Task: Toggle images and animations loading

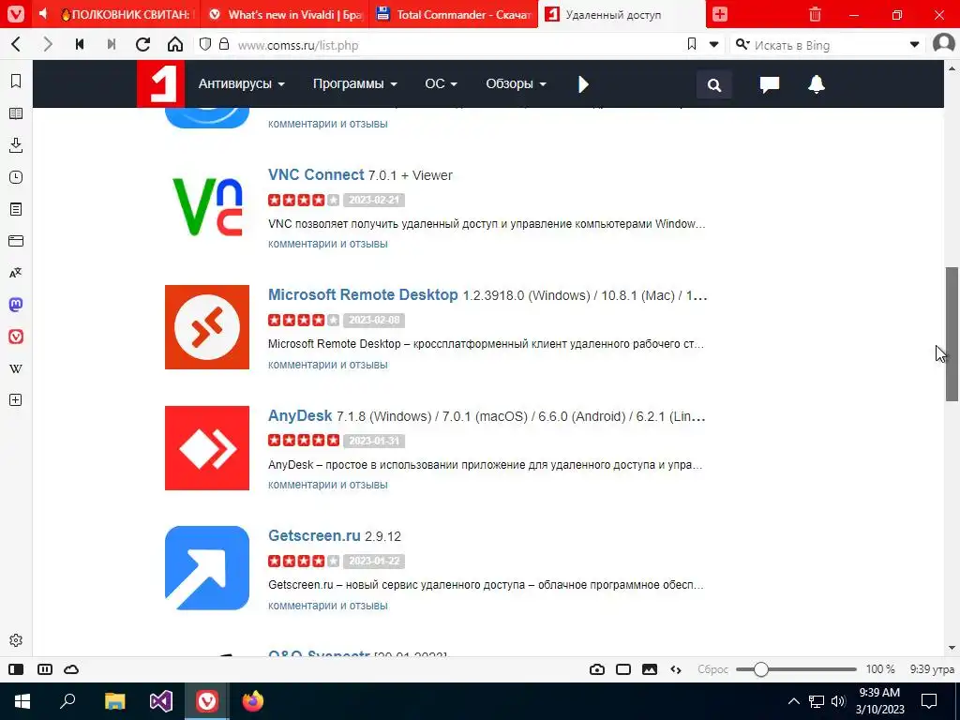Action: (650, 669)
